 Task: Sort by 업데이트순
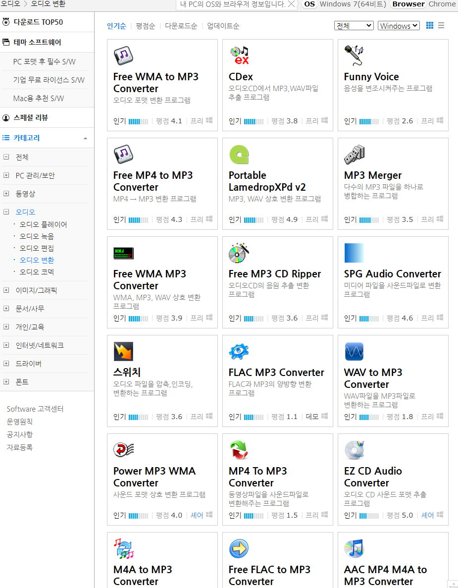coord(223,26)
